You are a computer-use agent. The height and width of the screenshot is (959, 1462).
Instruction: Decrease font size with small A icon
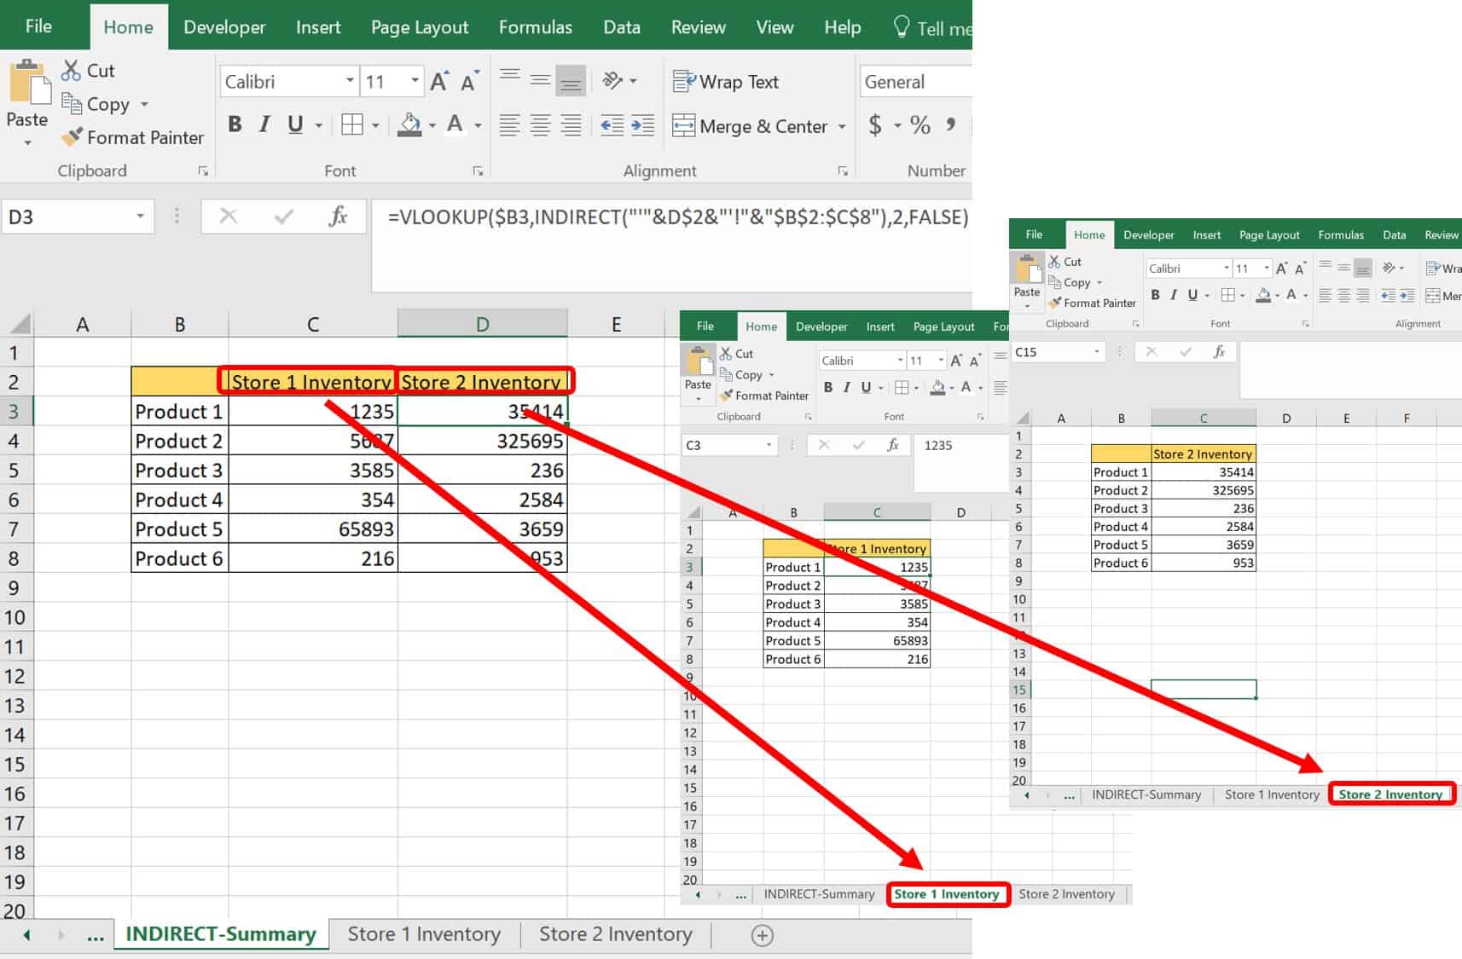469,82
